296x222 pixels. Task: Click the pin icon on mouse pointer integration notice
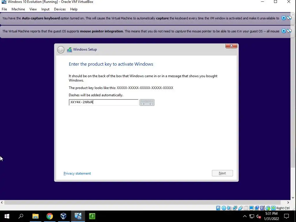(289, 31)
